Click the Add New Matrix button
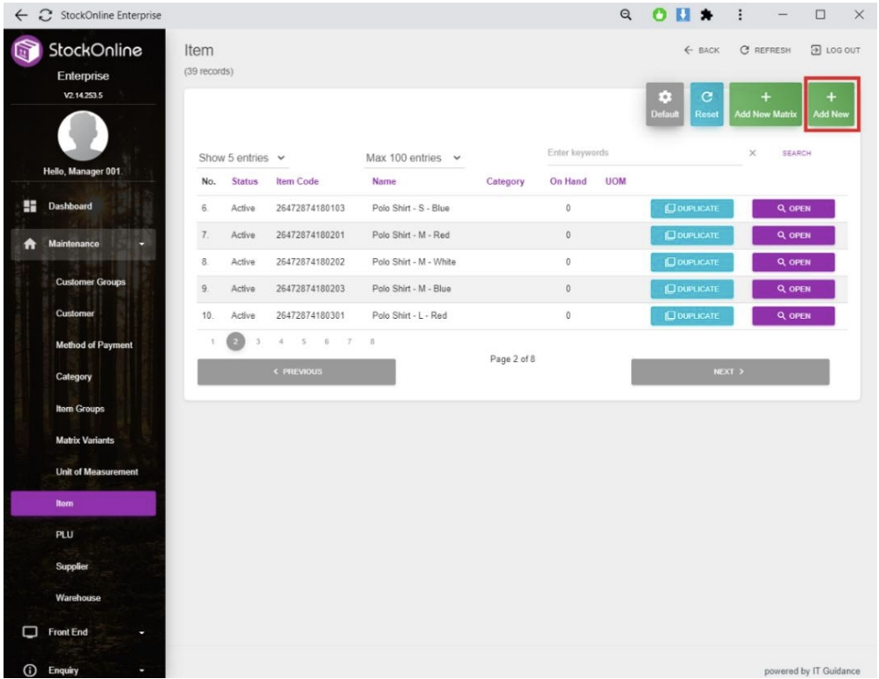The width and height of the screenshot is (879, 679). (765, 105)
